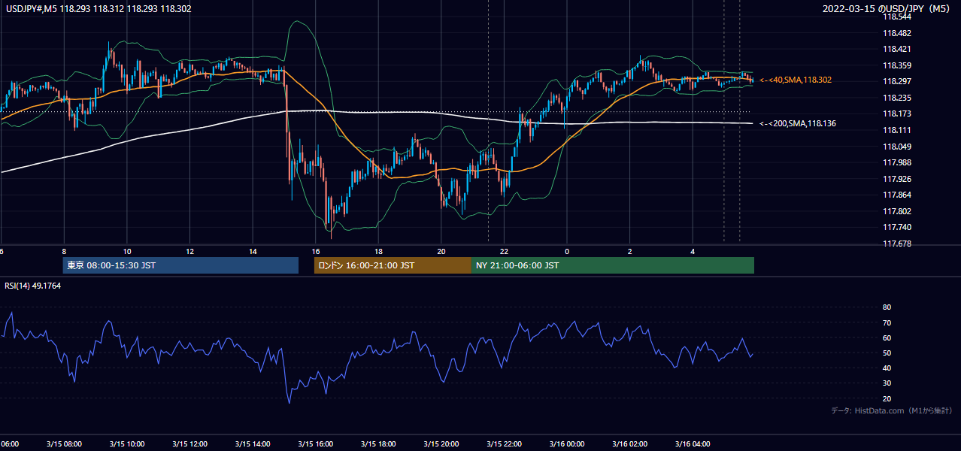The image size is (961, 451).
Task: Click the 3/16 04:00 time axis label
Action: coord(693,444)
